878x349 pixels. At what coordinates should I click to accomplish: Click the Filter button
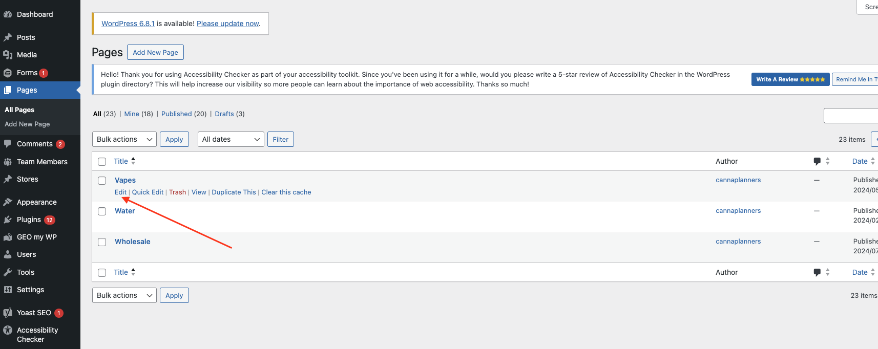point(281,139)
